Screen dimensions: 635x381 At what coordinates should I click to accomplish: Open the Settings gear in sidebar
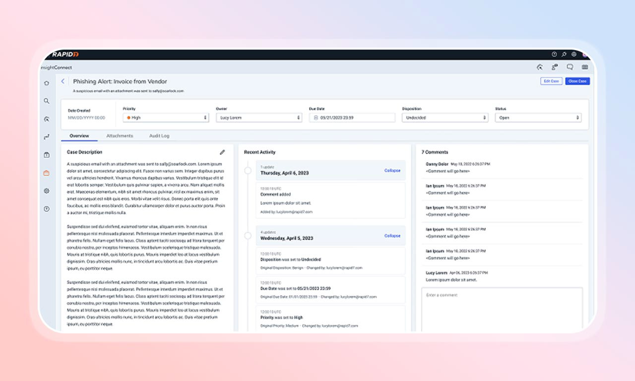coord(47,190)
